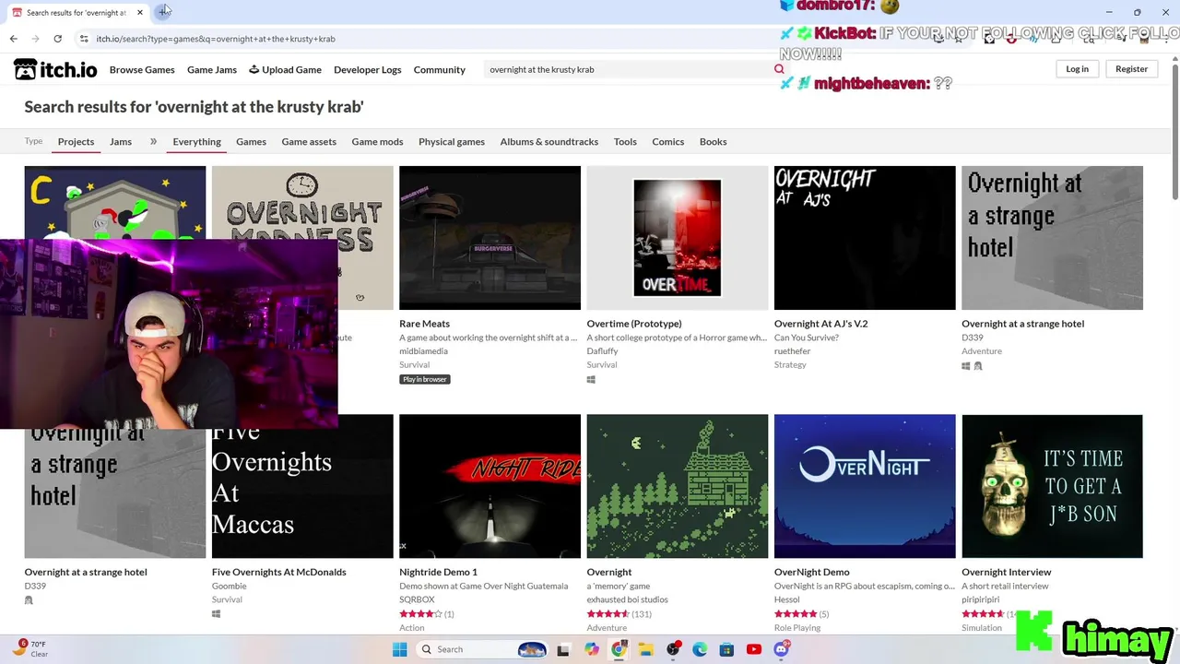This screenshot has height=664, width=1180.
Task: Open a new browser tab
Action: 163,12
